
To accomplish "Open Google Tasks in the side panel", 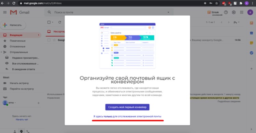I will click(x=252, y=53).
